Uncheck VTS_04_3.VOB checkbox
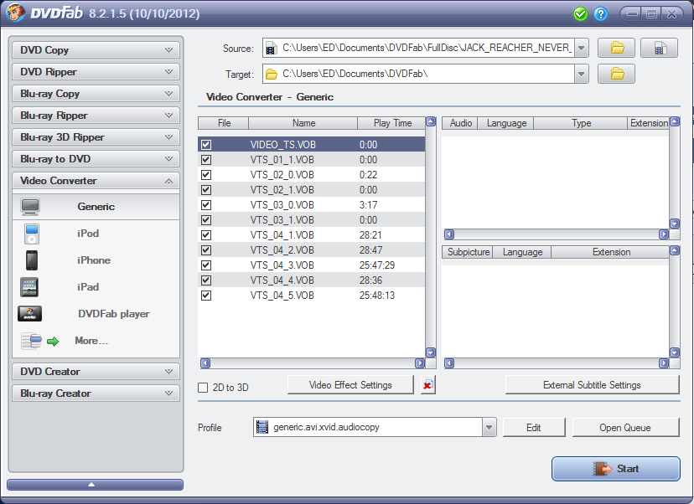694x504 pixels. point(206,265)
